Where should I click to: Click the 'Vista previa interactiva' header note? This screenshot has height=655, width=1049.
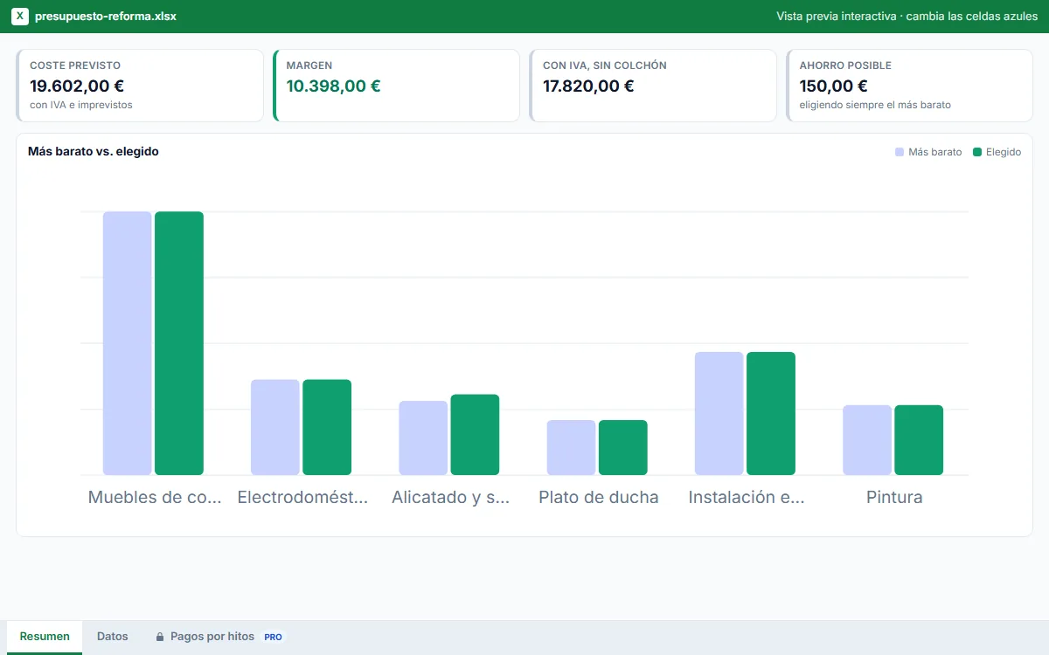[x=907, y=17]
